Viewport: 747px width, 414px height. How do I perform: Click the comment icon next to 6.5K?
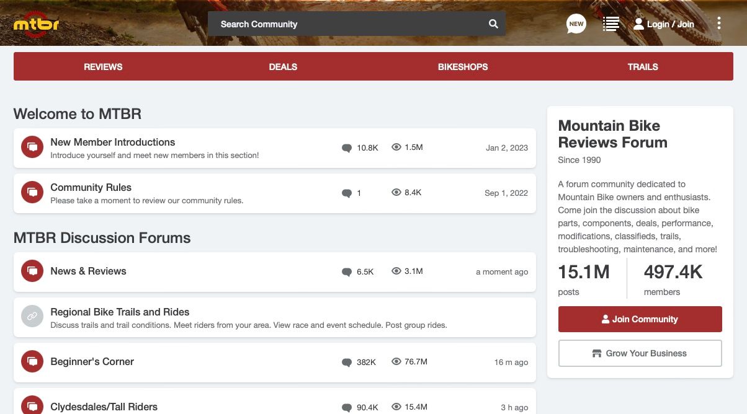click(347, 272)
